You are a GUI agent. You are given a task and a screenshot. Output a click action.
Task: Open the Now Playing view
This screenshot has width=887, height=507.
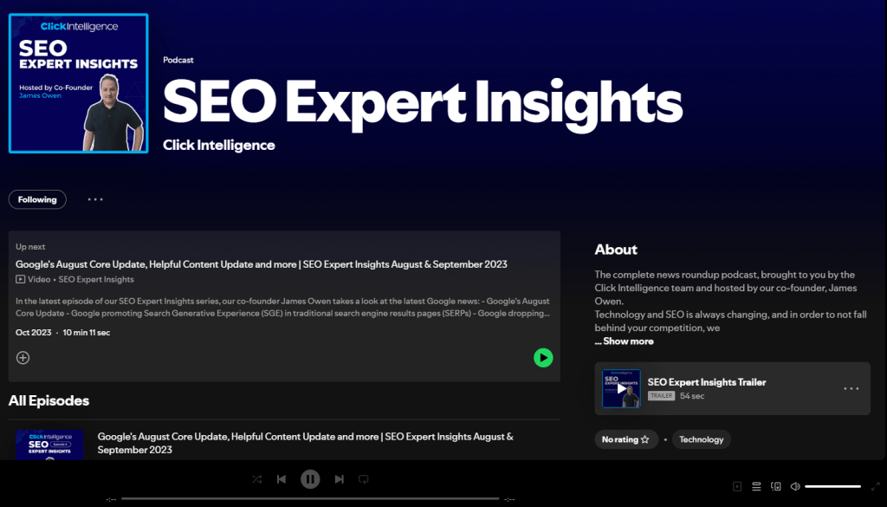pos(737,486)
